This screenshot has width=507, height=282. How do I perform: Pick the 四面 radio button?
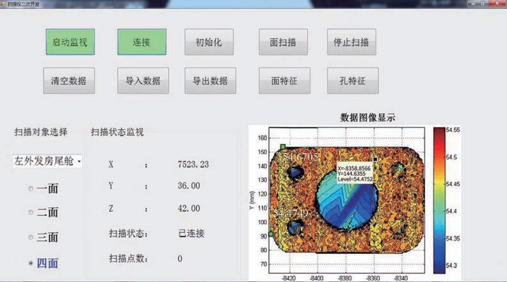(x=31, y=262)
